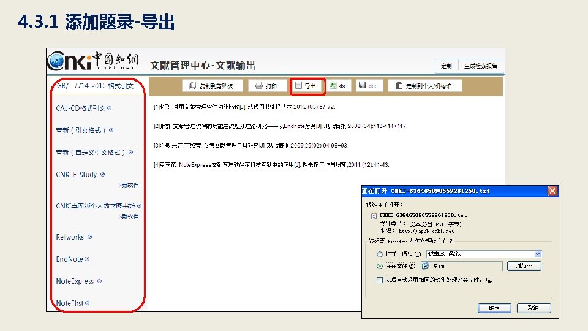Click the library building icon
588x331 pixels.
pos(399,85)
